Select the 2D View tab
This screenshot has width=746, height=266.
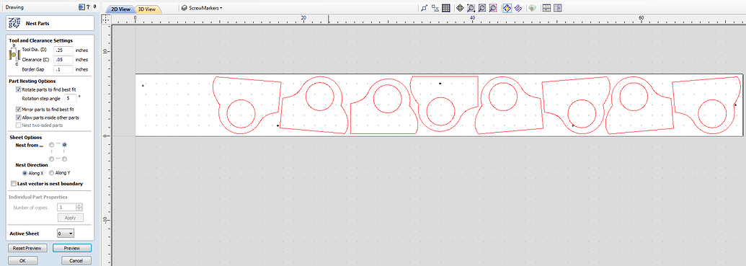click(121, 9)
